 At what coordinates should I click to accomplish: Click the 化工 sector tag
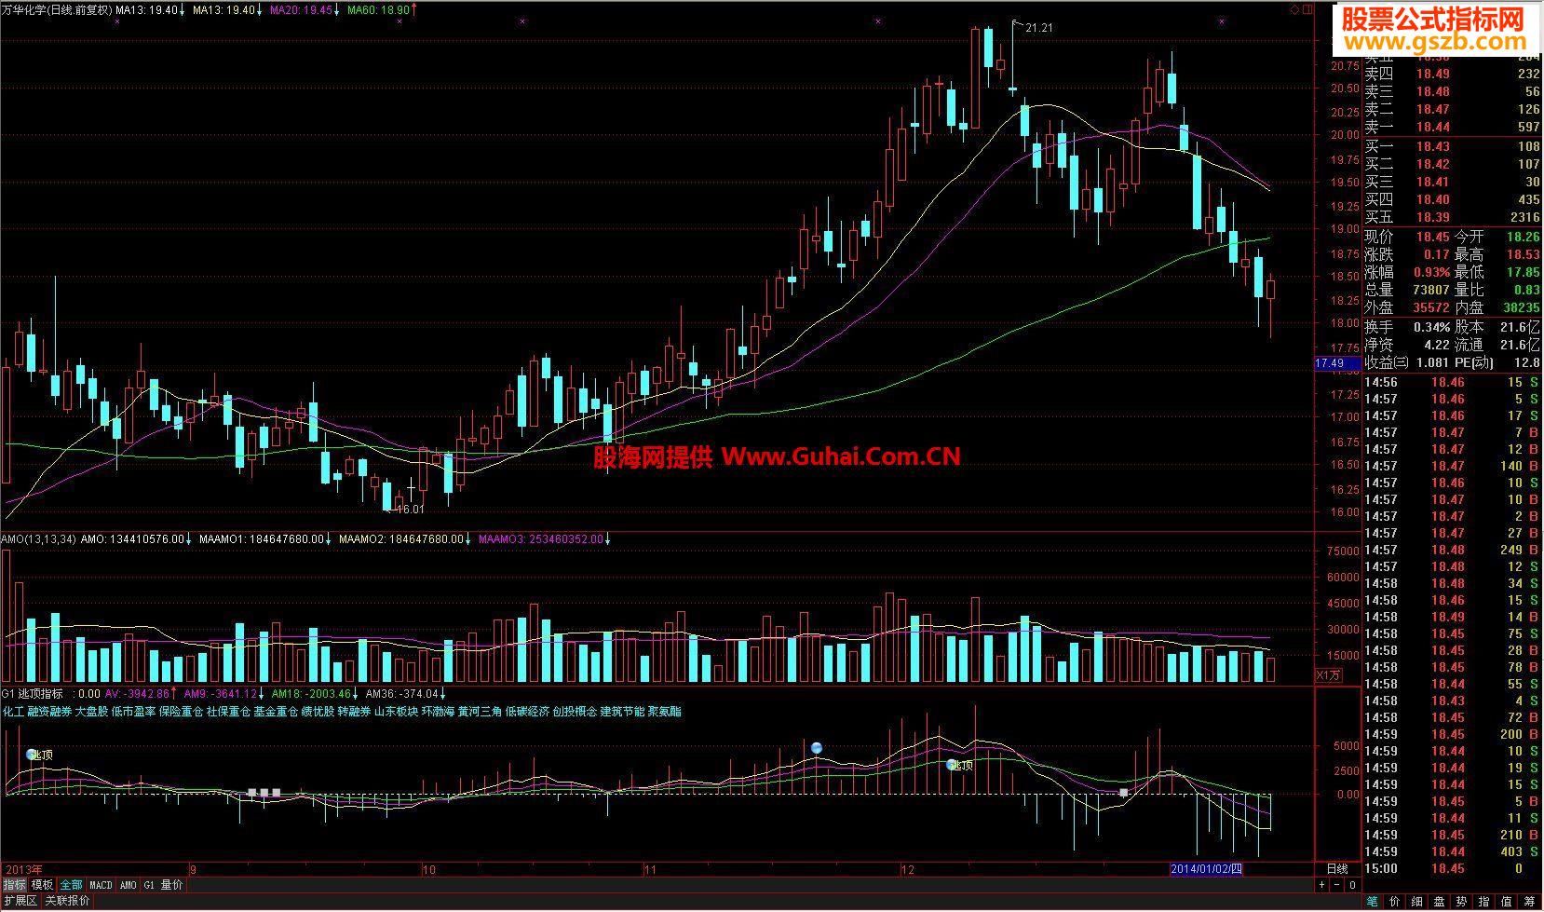tap(13, 712)
